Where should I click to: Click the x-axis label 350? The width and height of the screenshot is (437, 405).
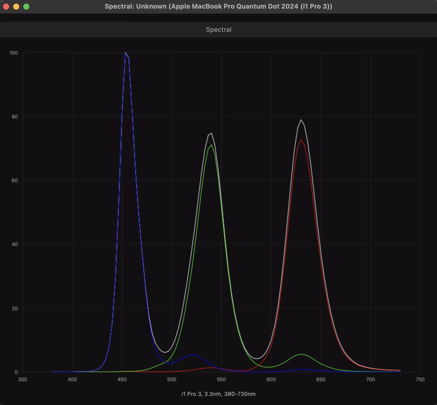coord(23,379)
